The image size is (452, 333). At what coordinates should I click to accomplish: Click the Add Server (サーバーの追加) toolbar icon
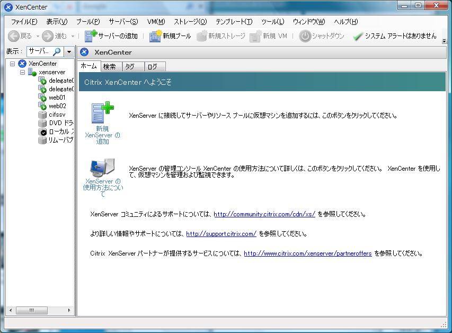tap(91, 36)
